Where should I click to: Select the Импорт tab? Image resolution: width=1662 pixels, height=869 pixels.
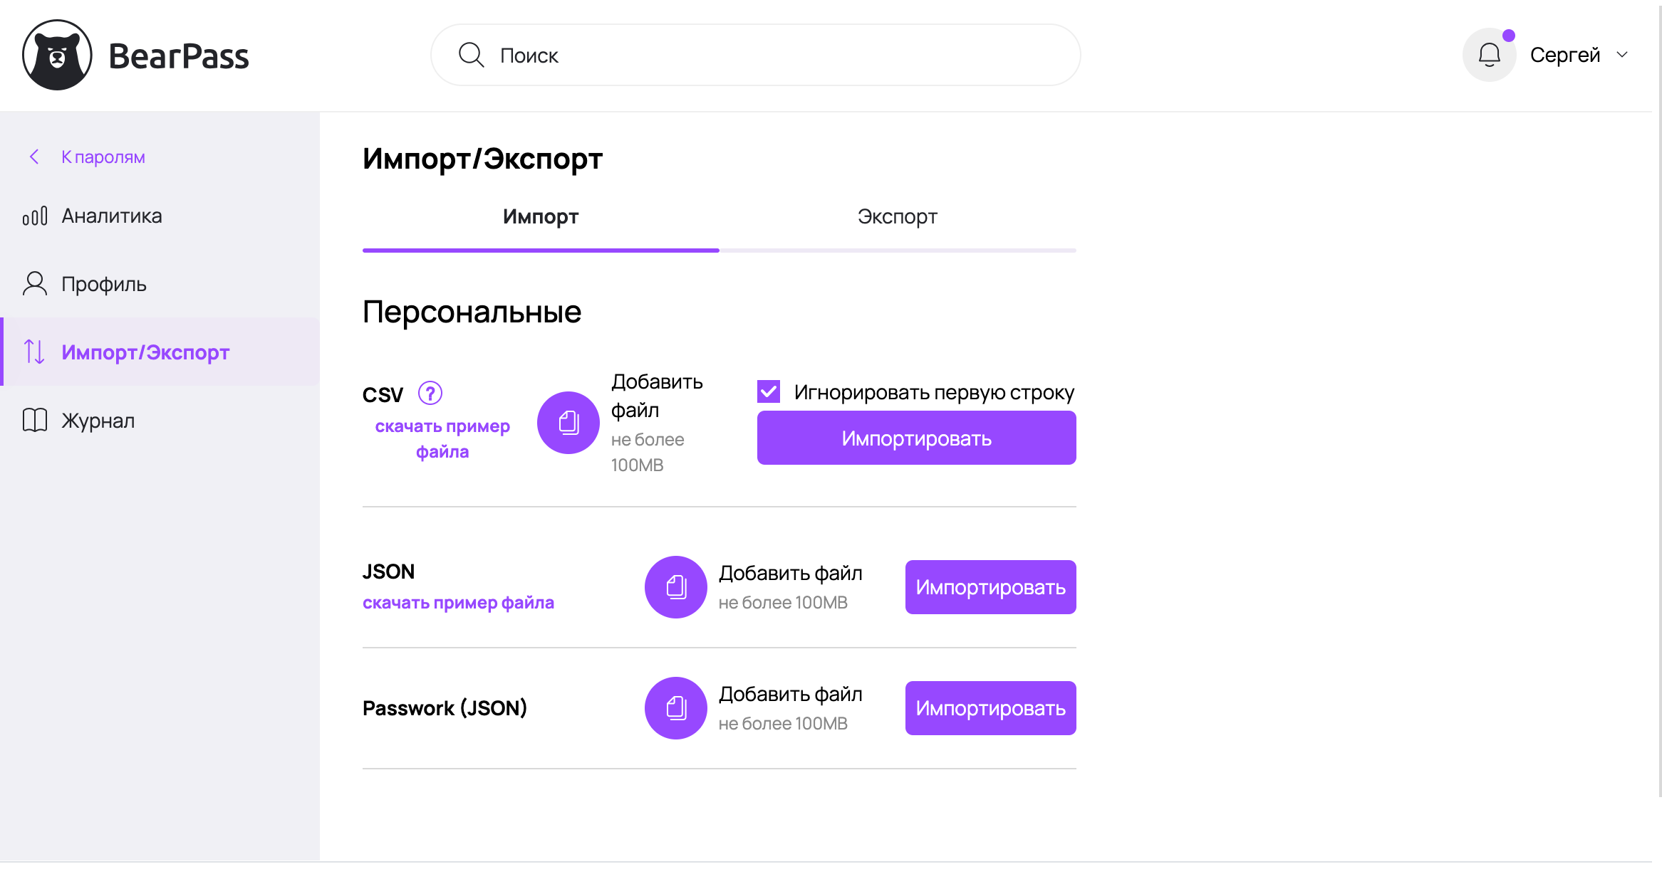[x=540, y=216]
